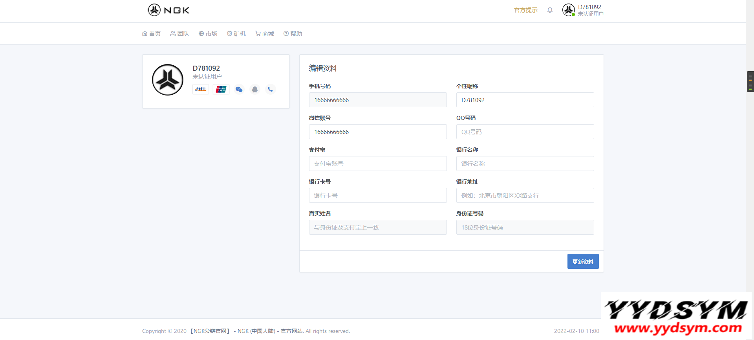
Task: Click the WeChat icon in profile card
Action: click(x=239, y=89)
